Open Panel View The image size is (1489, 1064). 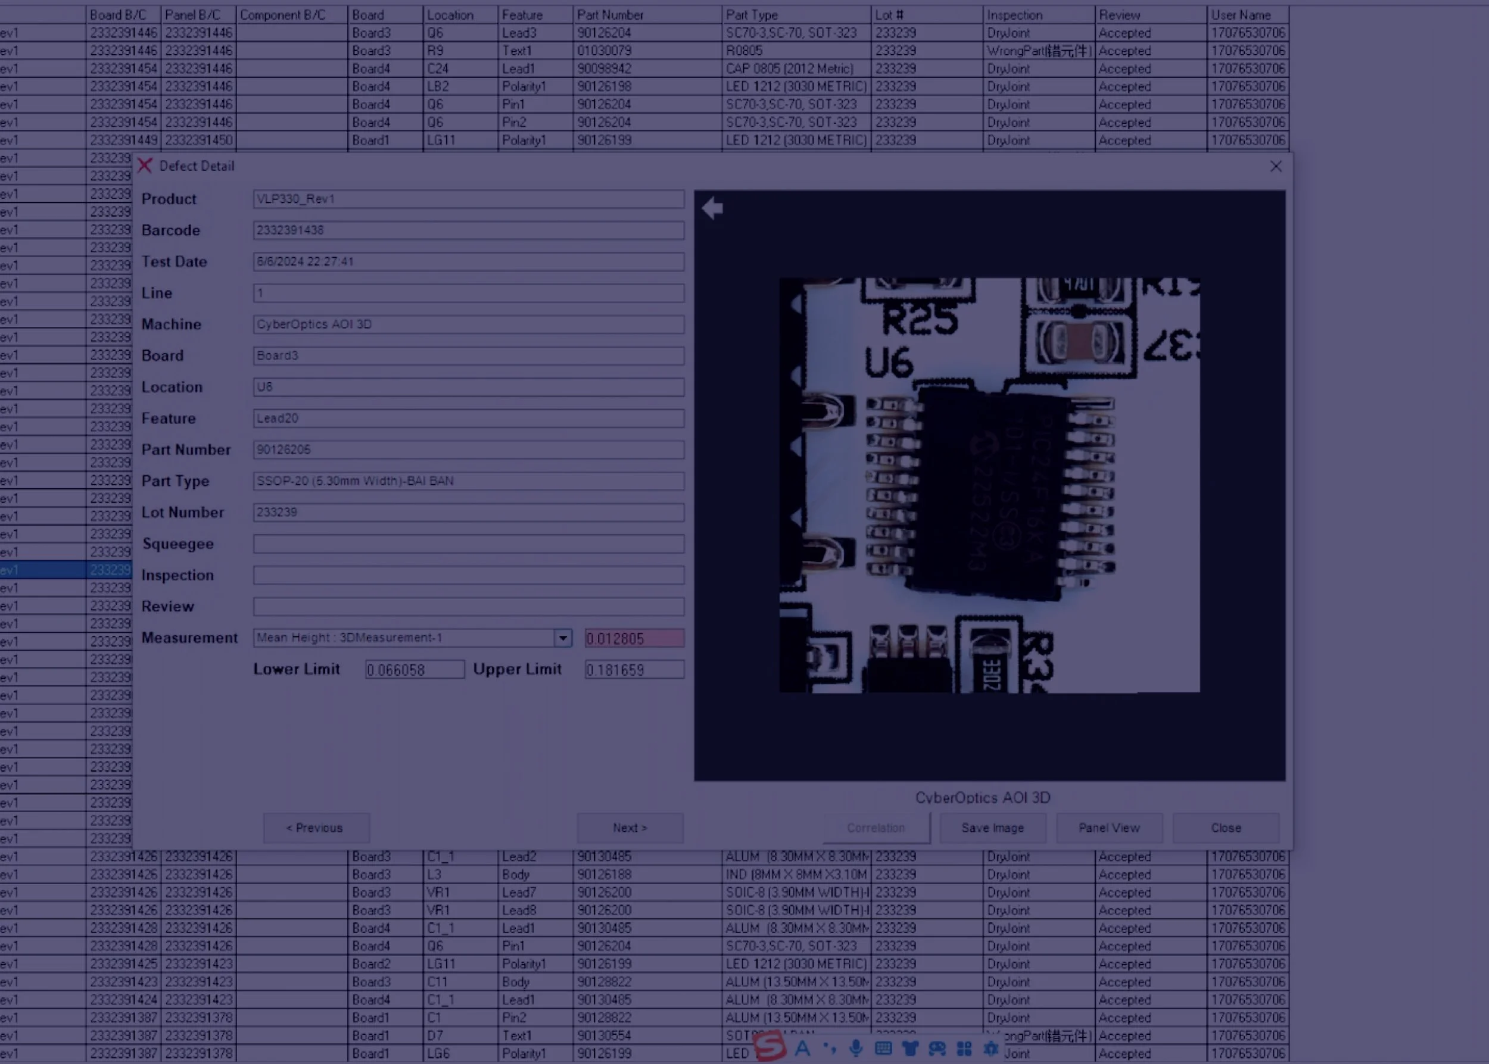tap(1110, 828)
